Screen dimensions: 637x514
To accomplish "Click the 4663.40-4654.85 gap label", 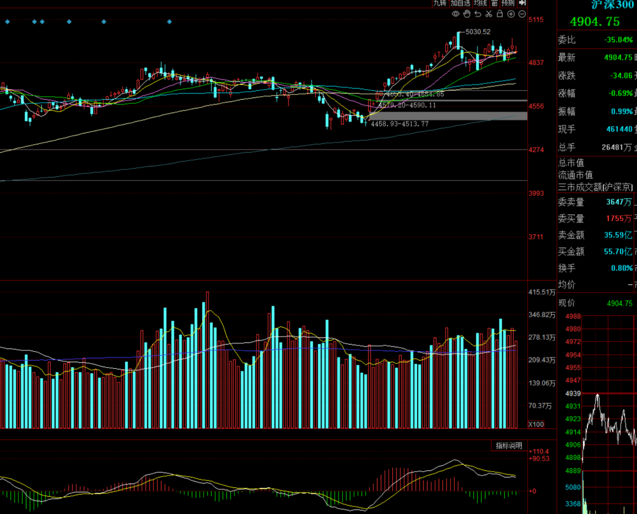I will (x=415, y=94).
